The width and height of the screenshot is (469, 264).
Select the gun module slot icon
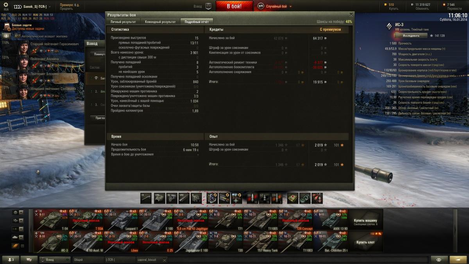click(146, 198)
